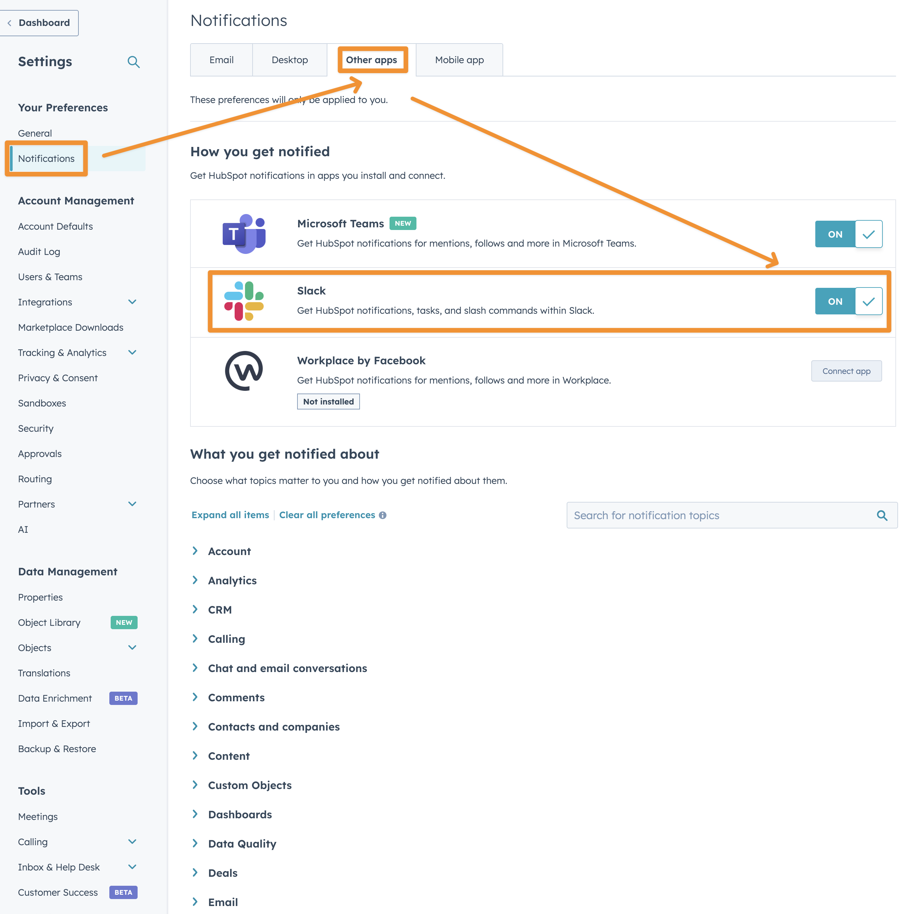Disable the Slack notifications toggle

(x=848, y=301)
